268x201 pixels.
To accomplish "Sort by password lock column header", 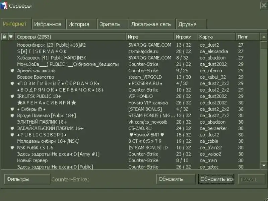I will [x=4, y=37].
